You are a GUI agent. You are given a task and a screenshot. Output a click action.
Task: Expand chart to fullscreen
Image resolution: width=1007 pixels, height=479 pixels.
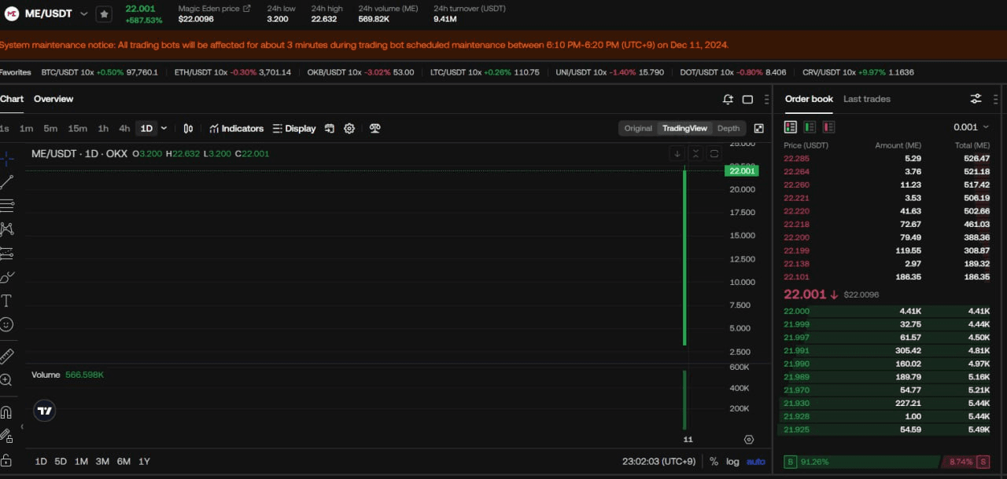coord(758,129)
